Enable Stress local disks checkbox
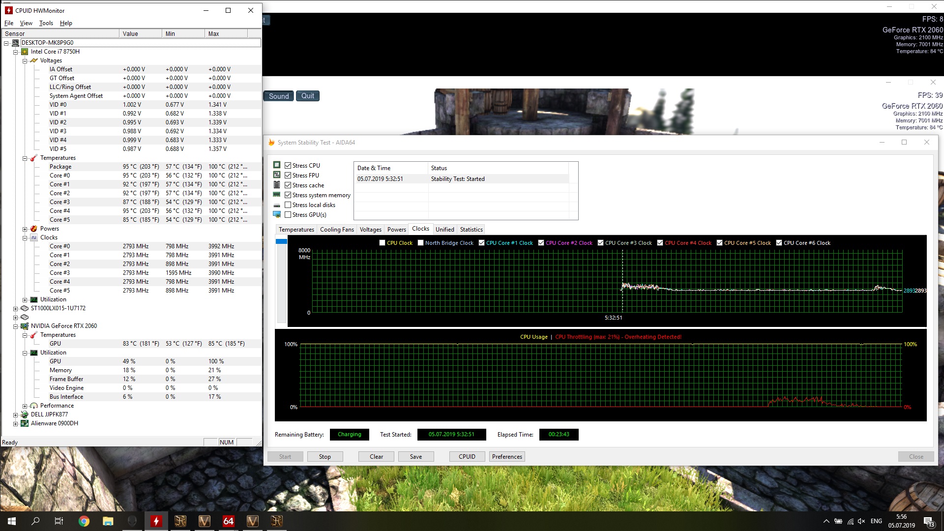Image resolution: width=944 pixels, height=531 pixels. tap(288, 205)
